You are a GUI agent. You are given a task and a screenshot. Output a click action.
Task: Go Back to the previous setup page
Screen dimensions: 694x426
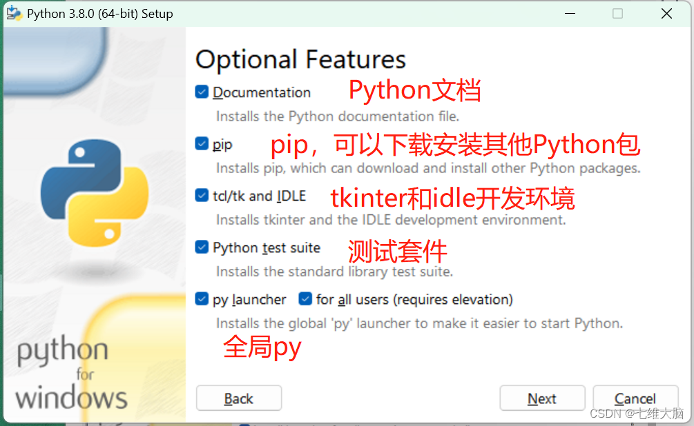tap(238, 398)
